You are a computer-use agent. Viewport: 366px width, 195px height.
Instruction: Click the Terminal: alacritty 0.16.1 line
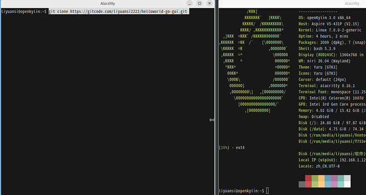tap(327, 86)
